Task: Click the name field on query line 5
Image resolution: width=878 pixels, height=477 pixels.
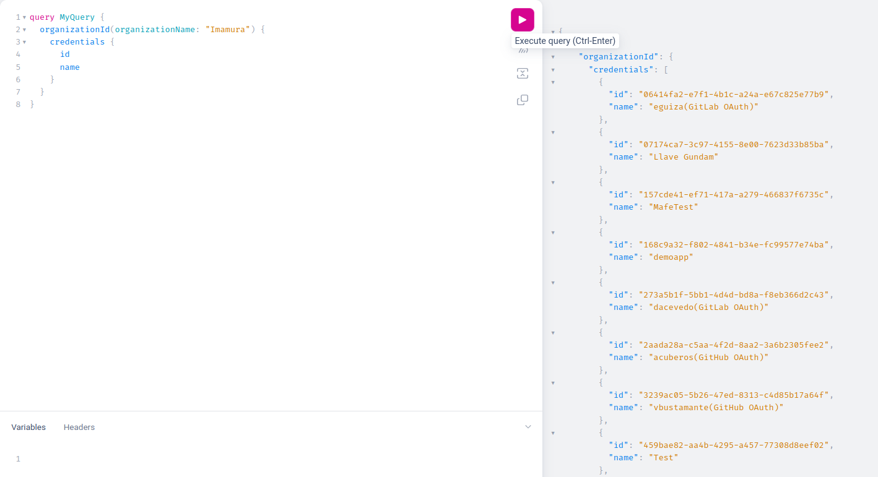Action: click(70, 67)
